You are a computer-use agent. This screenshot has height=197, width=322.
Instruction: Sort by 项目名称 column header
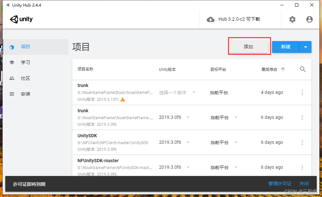click(85, 69)
